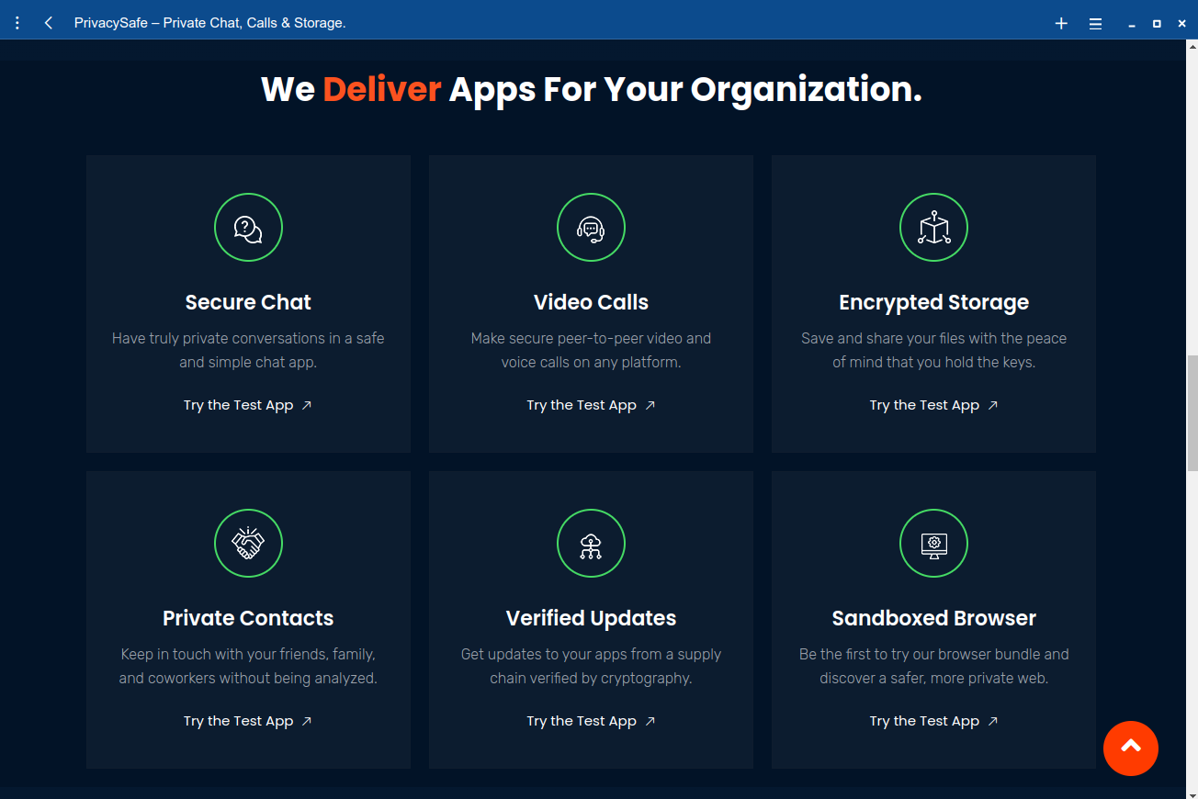
Task: Select the Sandboxed Browser monitor icon
Action: click(933, 543)
